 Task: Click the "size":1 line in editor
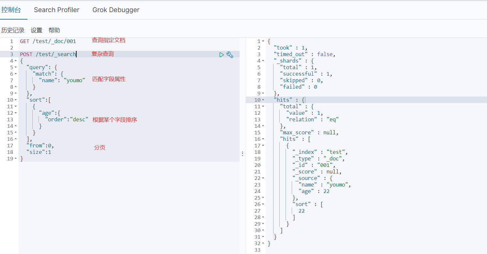coord(39,152)
